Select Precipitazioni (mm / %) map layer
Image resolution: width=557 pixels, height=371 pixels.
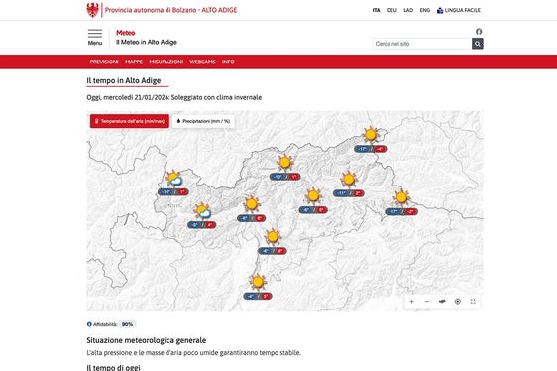(x=203, y=121)
